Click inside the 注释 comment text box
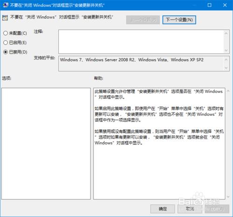This screenshot has height=217, width=233. click(x=141, y=42)
